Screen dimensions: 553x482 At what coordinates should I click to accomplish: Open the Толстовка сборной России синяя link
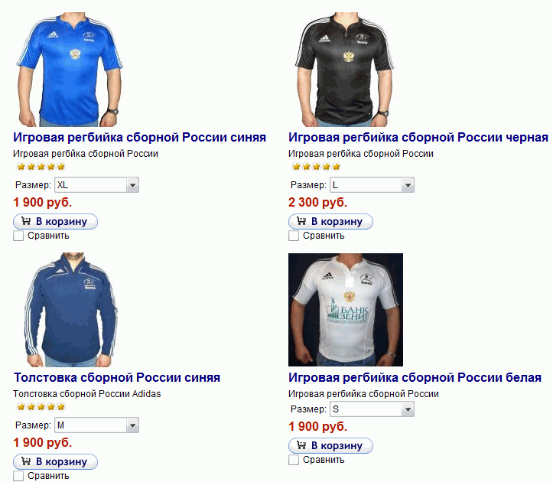click(x=117, y=378)
